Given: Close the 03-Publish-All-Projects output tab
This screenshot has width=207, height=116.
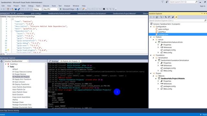Looking at the screenshot, I should pos(79,61).
